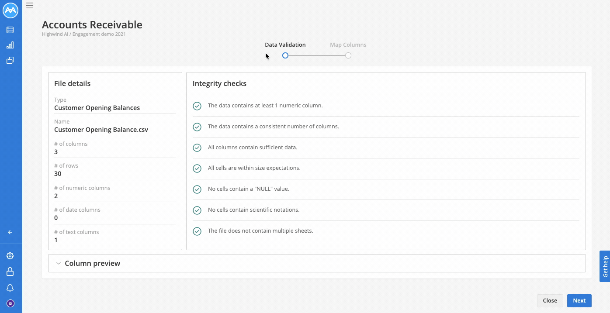Image resolution: width=610 pixels, height=313 pixels.
Task: Click check icon for NULL value check
Action: 197,189
